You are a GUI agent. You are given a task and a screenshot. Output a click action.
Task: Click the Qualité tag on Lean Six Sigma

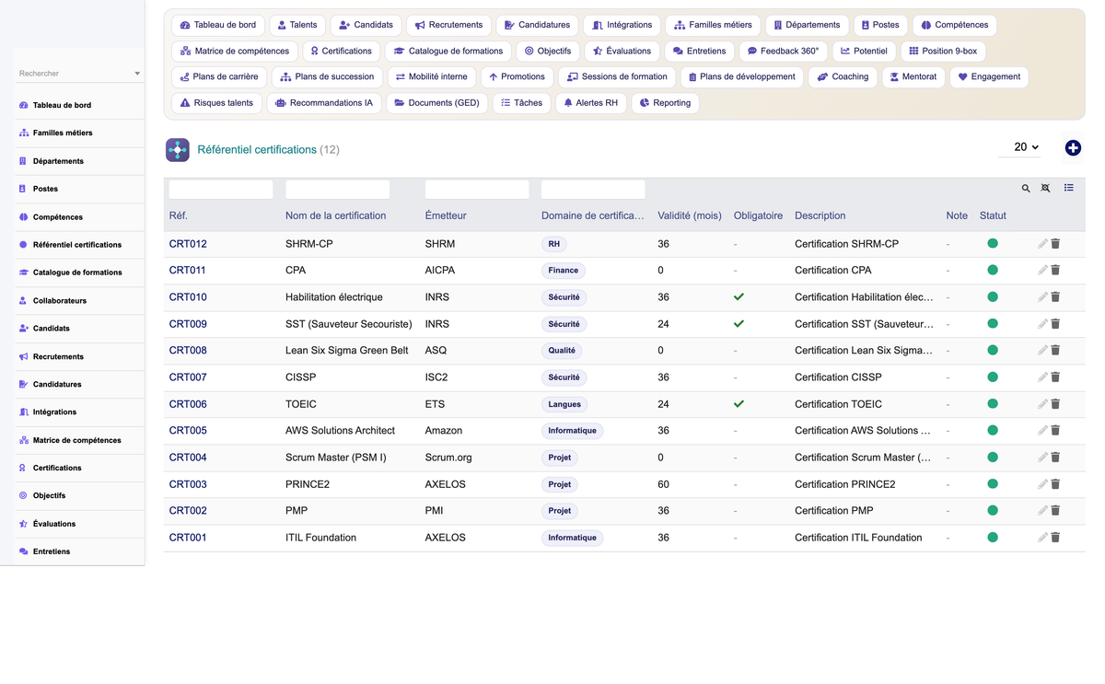tap(562, 351)
